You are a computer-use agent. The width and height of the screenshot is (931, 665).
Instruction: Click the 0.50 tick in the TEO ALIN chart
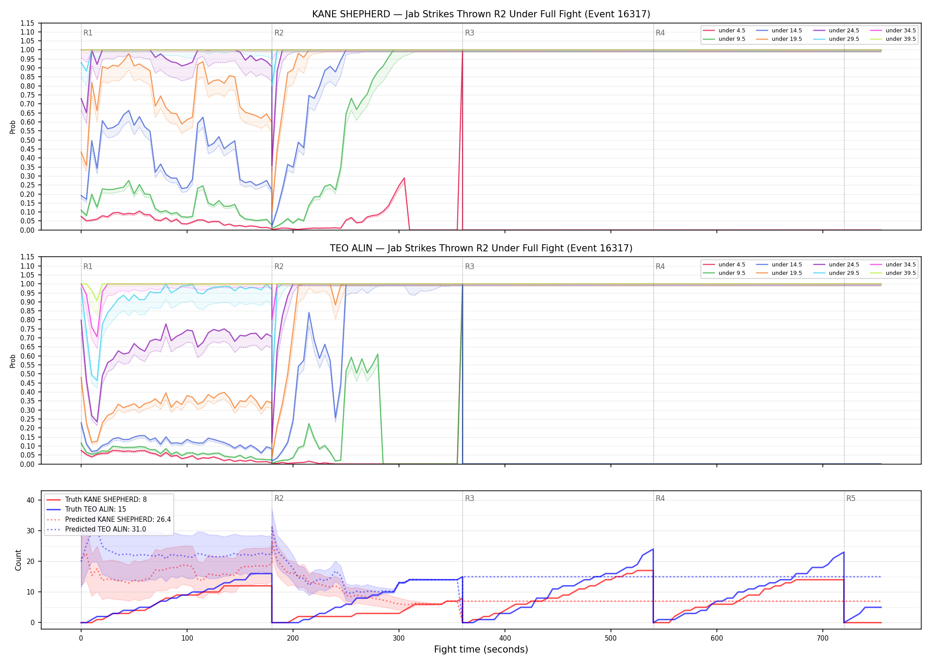click(27, 374)
